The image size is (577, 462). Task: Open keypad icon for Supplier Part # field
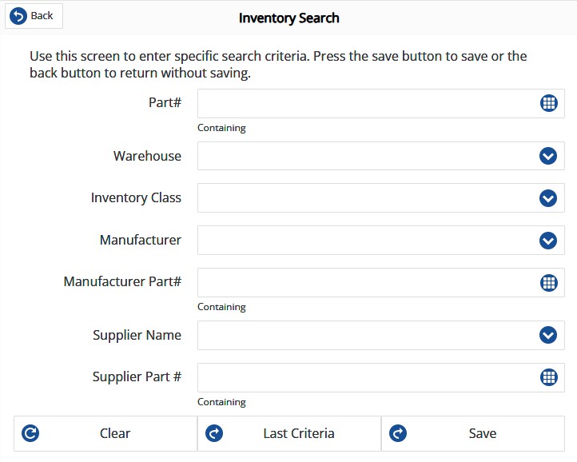click(548, 377)
